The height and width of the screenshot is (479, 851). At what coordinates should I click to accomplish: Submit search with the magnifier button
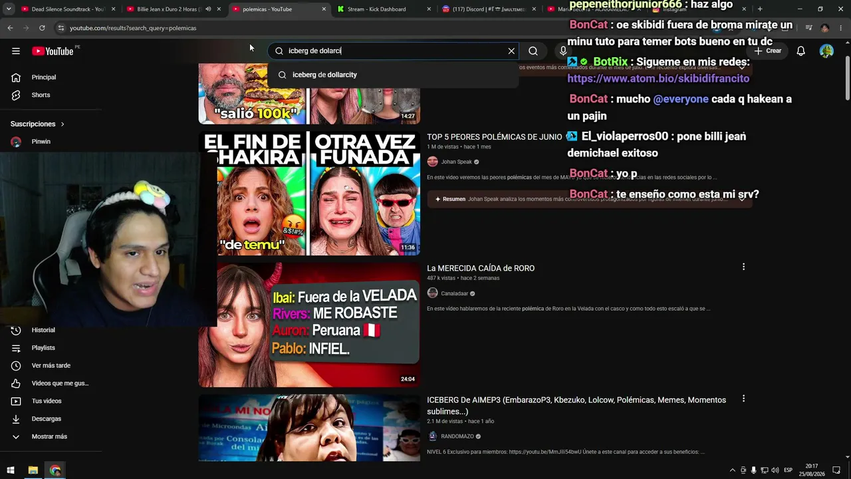[x=533, y=51]
